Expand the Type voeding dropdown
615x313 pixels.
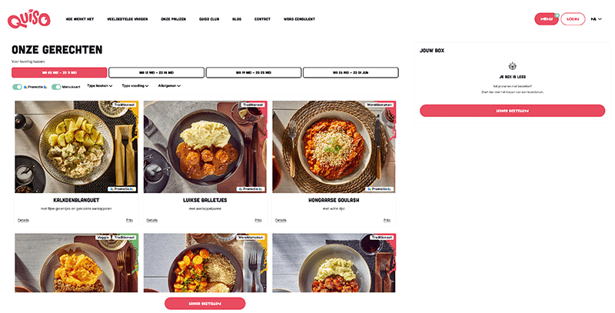[135, 85]
